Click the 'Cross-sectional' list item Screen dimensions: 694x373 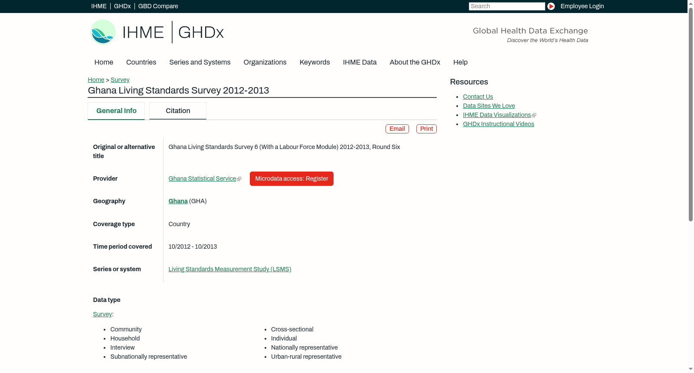292,329
